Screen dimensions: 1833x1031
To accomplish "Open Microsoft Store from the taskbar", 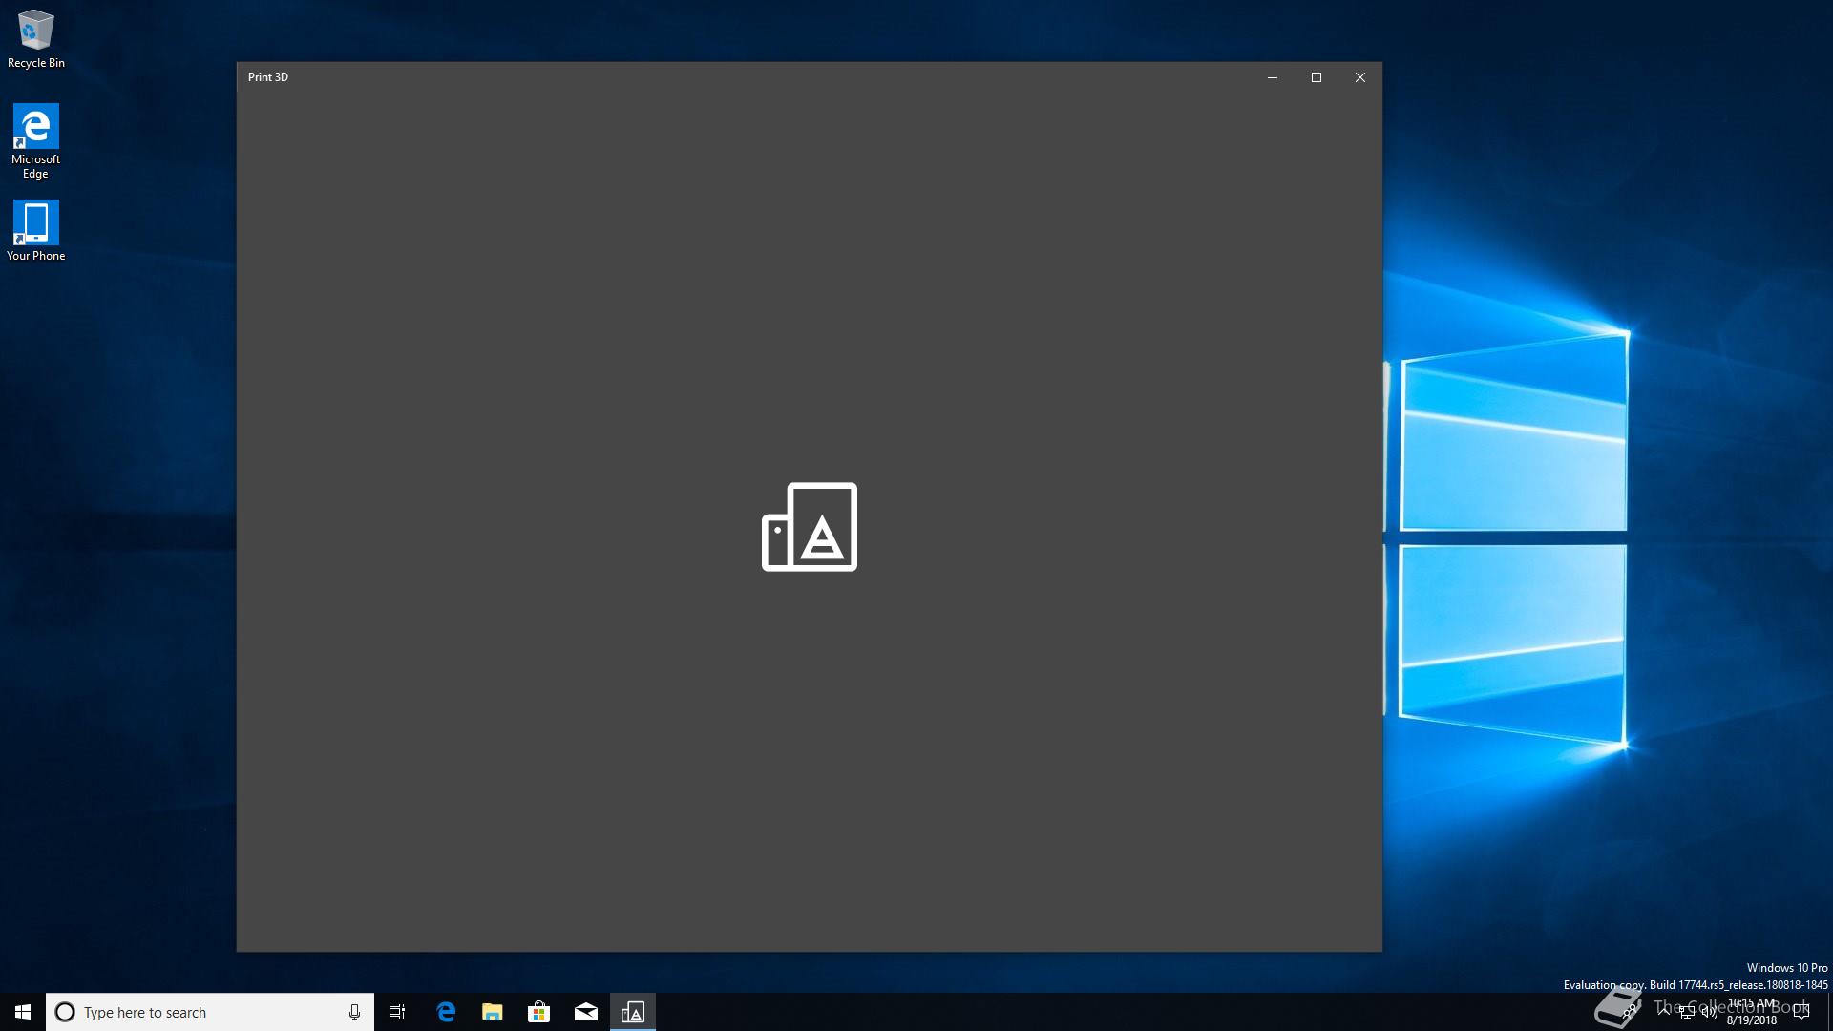I will pos(538,1012).
